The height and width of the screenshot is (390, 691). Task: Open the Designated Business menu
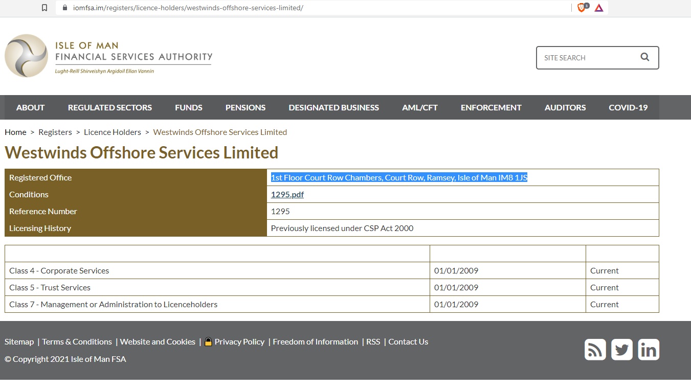pyautogui.click(x=333, y=107)
